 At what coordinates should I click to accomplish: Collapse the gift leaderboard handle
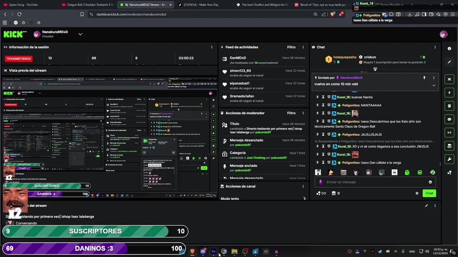click(375, 69)
